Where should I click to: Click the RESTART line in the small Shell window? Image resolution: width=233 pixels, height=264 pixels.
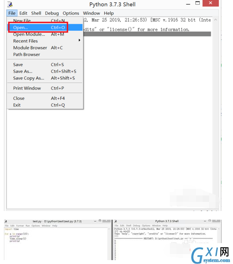pyautogui.click(x=163, y=238)
